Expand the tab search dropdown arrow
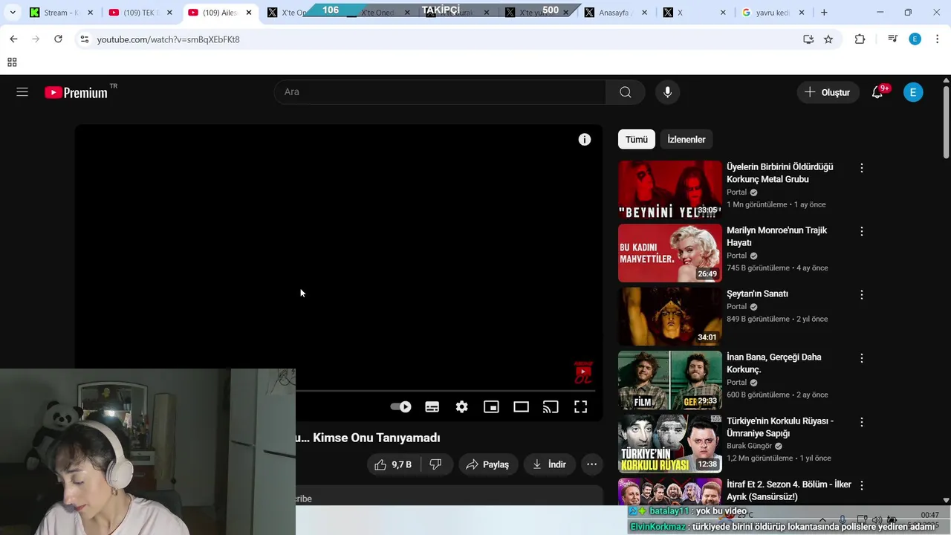The image size is (951, 535). pyautogui.click(x=13, y=13)
